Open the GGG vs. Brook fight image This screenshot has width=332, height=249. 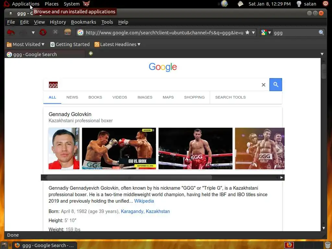119,148
